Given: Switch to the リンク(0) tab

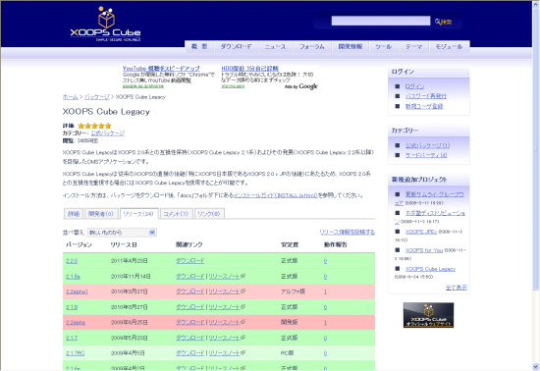Looking at the screenshot, I should pos(209,214).
